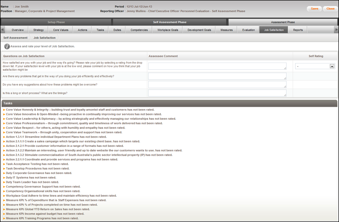339x222 pixels.
Task: Select text 'Measure KPI: % of Projects completed on time'
Action: (x=38, y=205)
